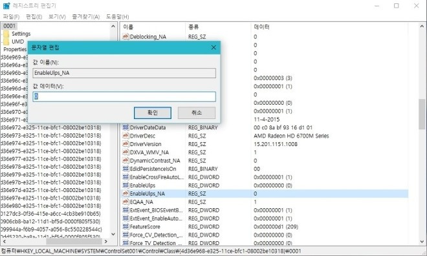Click the values pane scroll up arrow
The height and width of the screenshot is (256, 427).
point(422,27)
